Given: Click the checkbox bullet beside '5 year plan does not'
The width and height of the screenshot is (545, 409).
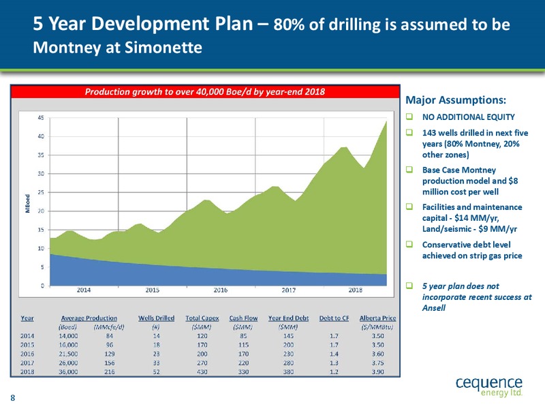Looking at the screenshot, I should click(409, 286).
